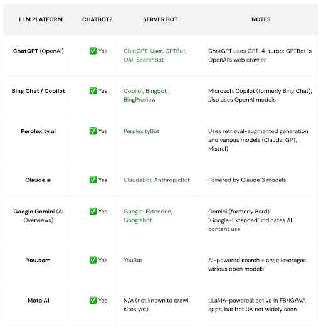Open the Copilot, Bingbot link
The width and height of the screenshot is (321, 329).
pyautogui.click(x=145, y=91)
